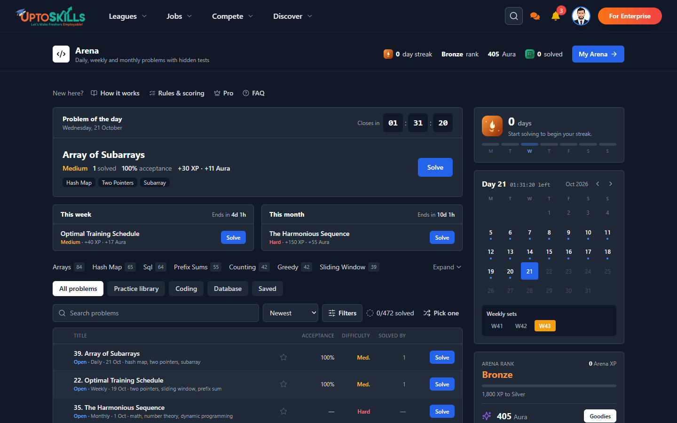Open the notifications bell
Screen dimensions: 677x423
(556, 16)
